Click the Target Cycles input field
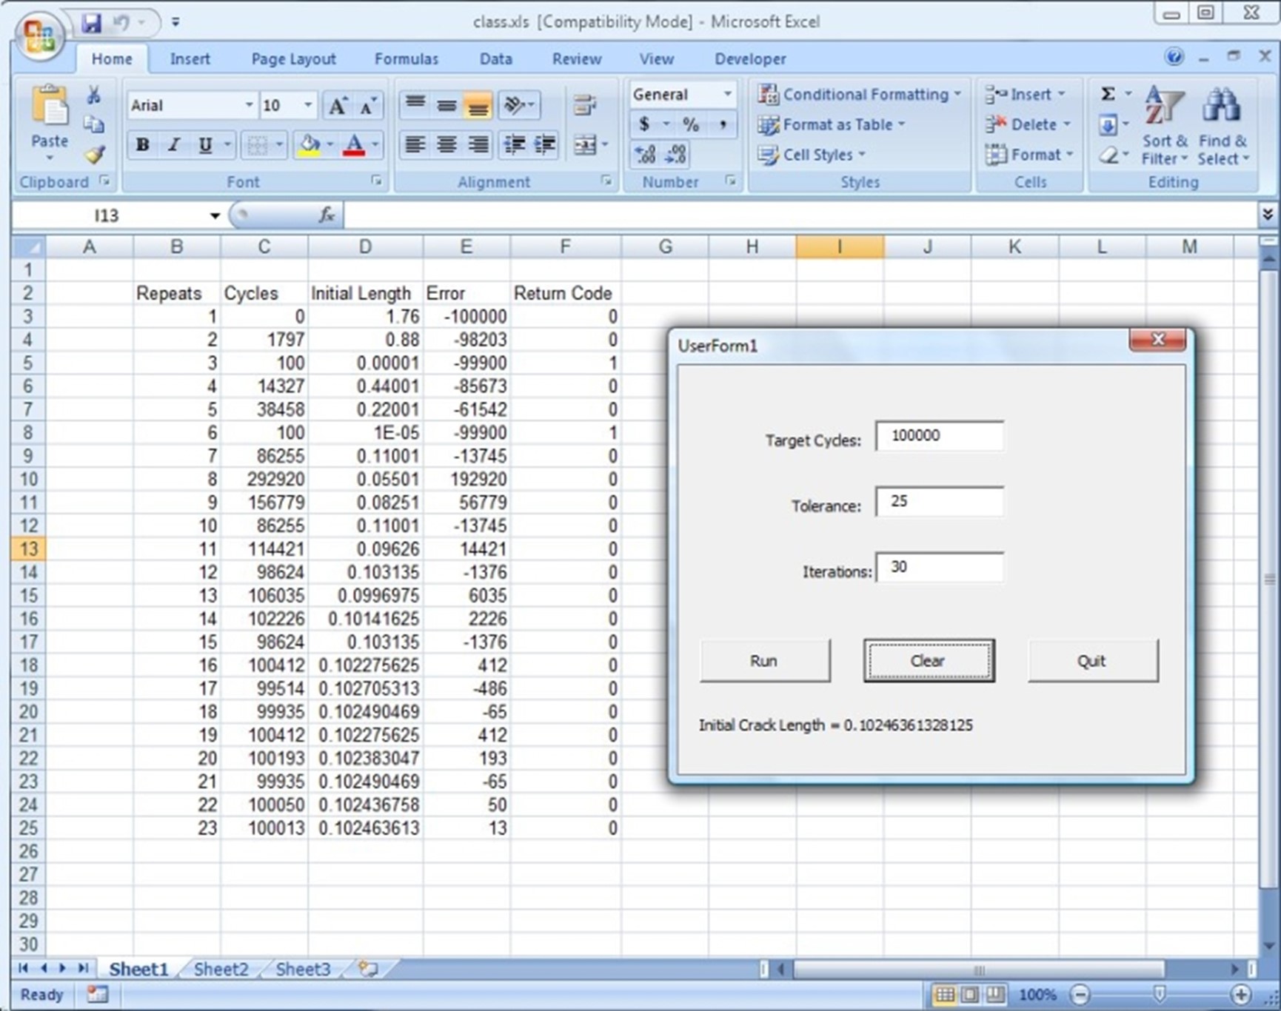1281x1011 pixels. [939, 436]
